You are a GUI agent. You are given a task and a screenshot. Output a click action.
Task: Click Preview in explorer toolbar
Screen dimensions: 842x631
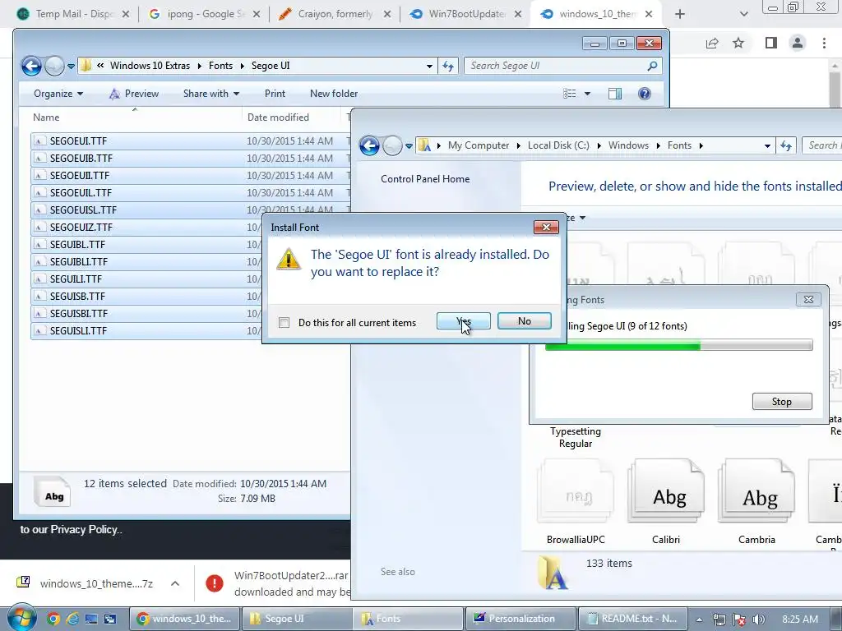134,94
